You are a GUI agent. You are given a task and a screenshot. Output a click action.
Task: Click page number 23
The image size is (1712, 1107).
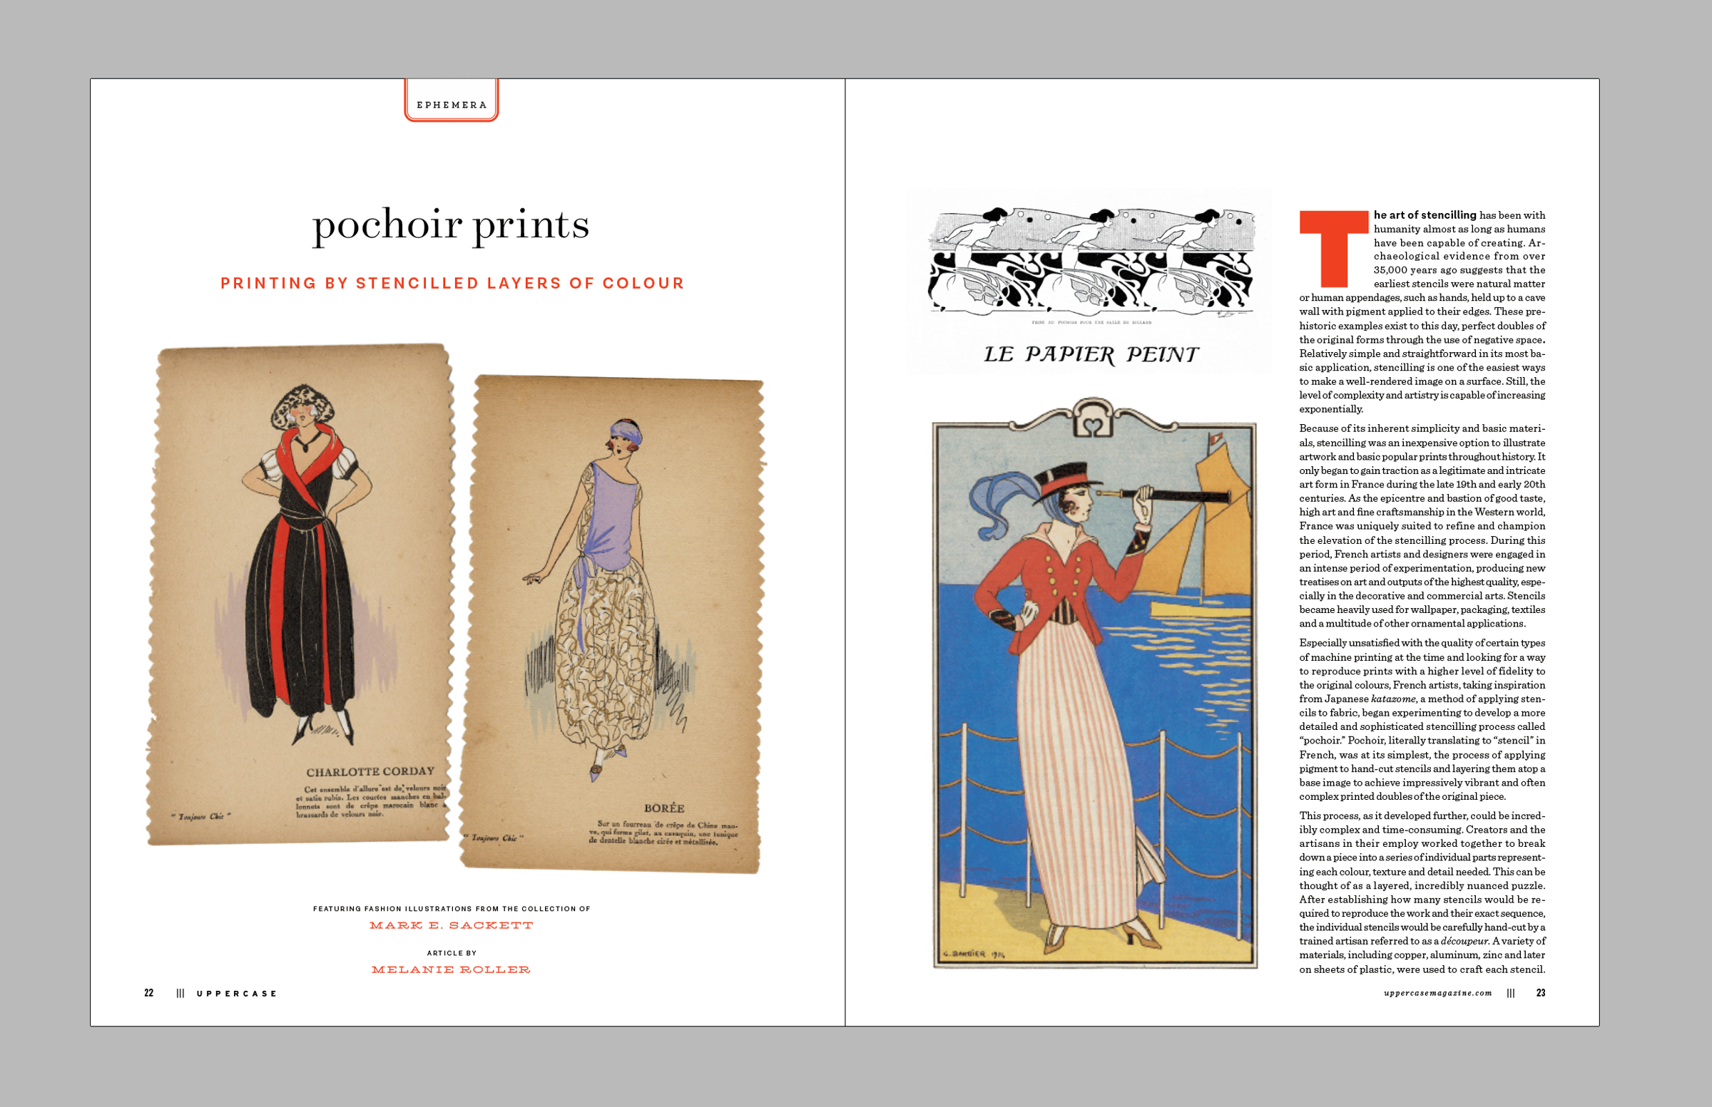click(x=1541, y=993)
